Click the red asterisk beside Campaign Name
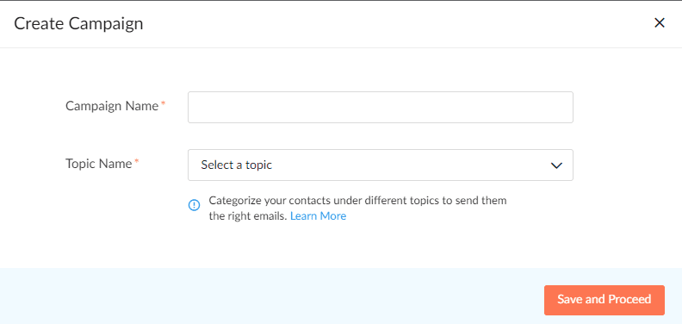The image size is (682, 324). point(163,103)
